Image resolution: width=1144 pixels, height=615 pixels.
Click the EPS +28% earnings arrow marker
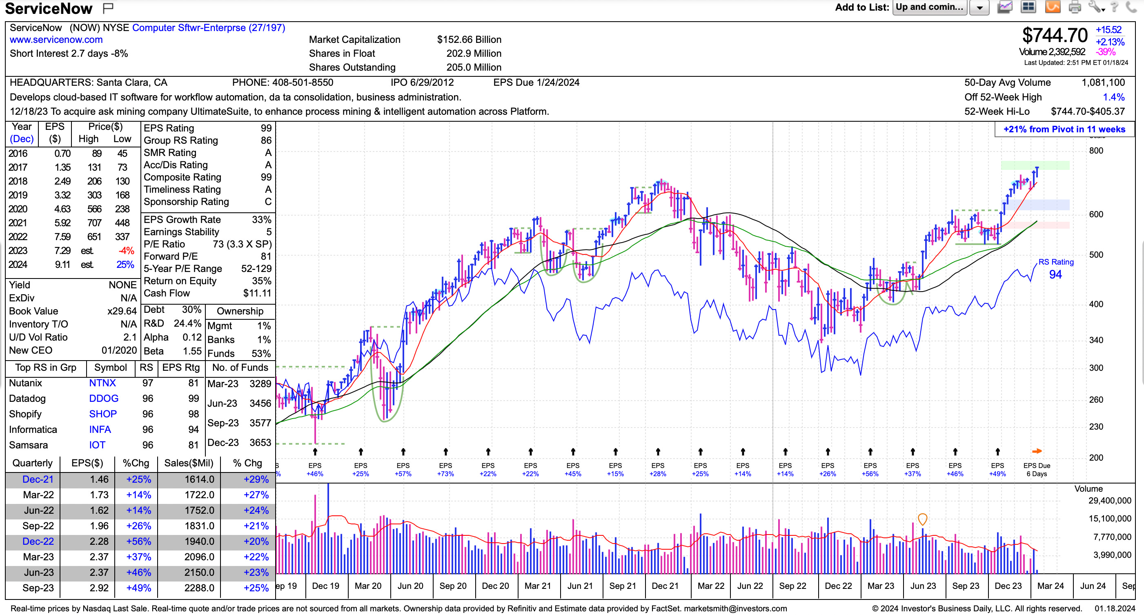coord(658,452)
